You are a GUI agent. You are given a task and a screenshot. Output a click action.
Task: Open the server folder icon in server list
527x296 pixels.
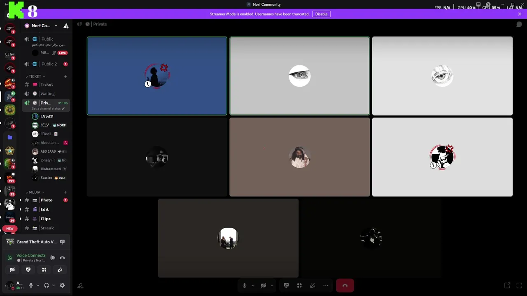coord(10,137)
